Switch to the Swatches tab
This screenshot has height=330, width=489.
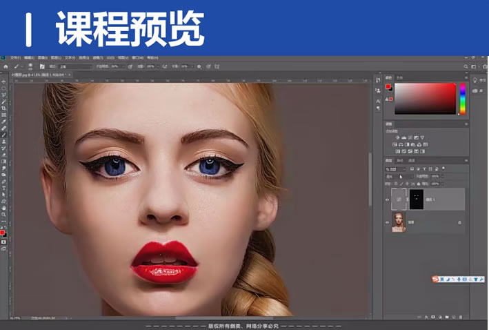coord(399,77)
